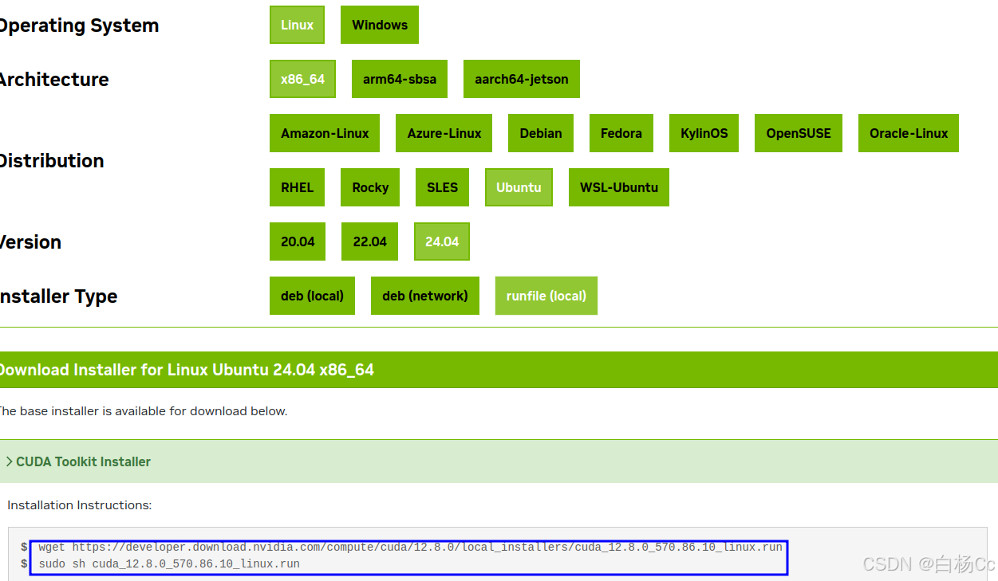This screenshot has height=581, width=998.
Task: Pick the RHEL distribution
Action: tap(298, 187)
